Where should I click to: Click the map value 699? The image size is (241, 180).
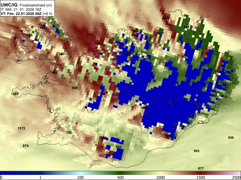pos(75,88)
